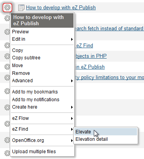The width and height of the screenshot is (144, 159).
Task: Choose Move from the context menu
Action: click(42, 66)
